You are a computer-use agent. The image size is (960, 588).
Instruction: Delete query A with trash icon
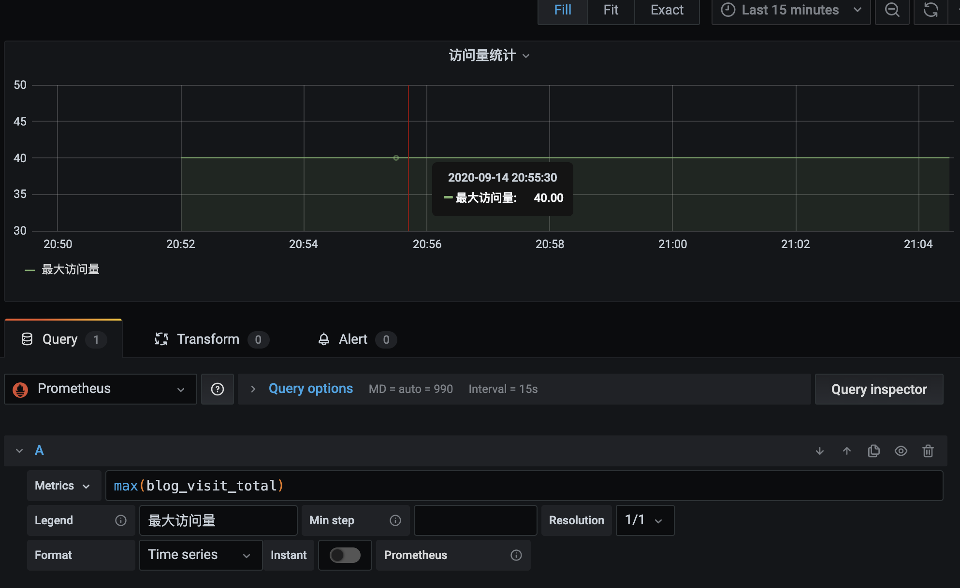click(x=928, y=451)
